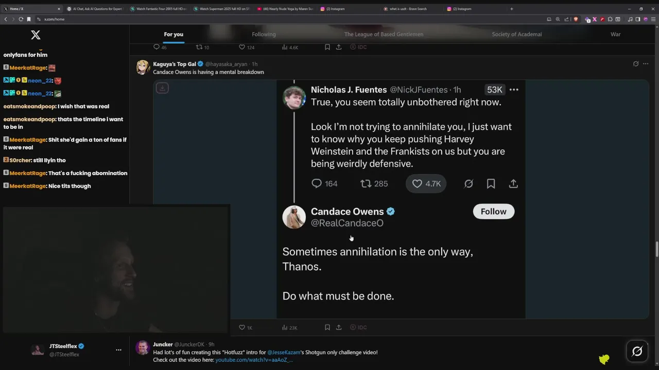The height and width of the screenshot is (370, 659).
Task: Open a new browser tab
Action: (511, 9)
